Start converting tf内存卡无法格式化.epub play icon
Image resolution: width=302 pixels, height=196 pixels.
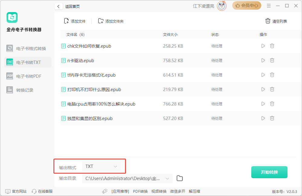point(263,75)
